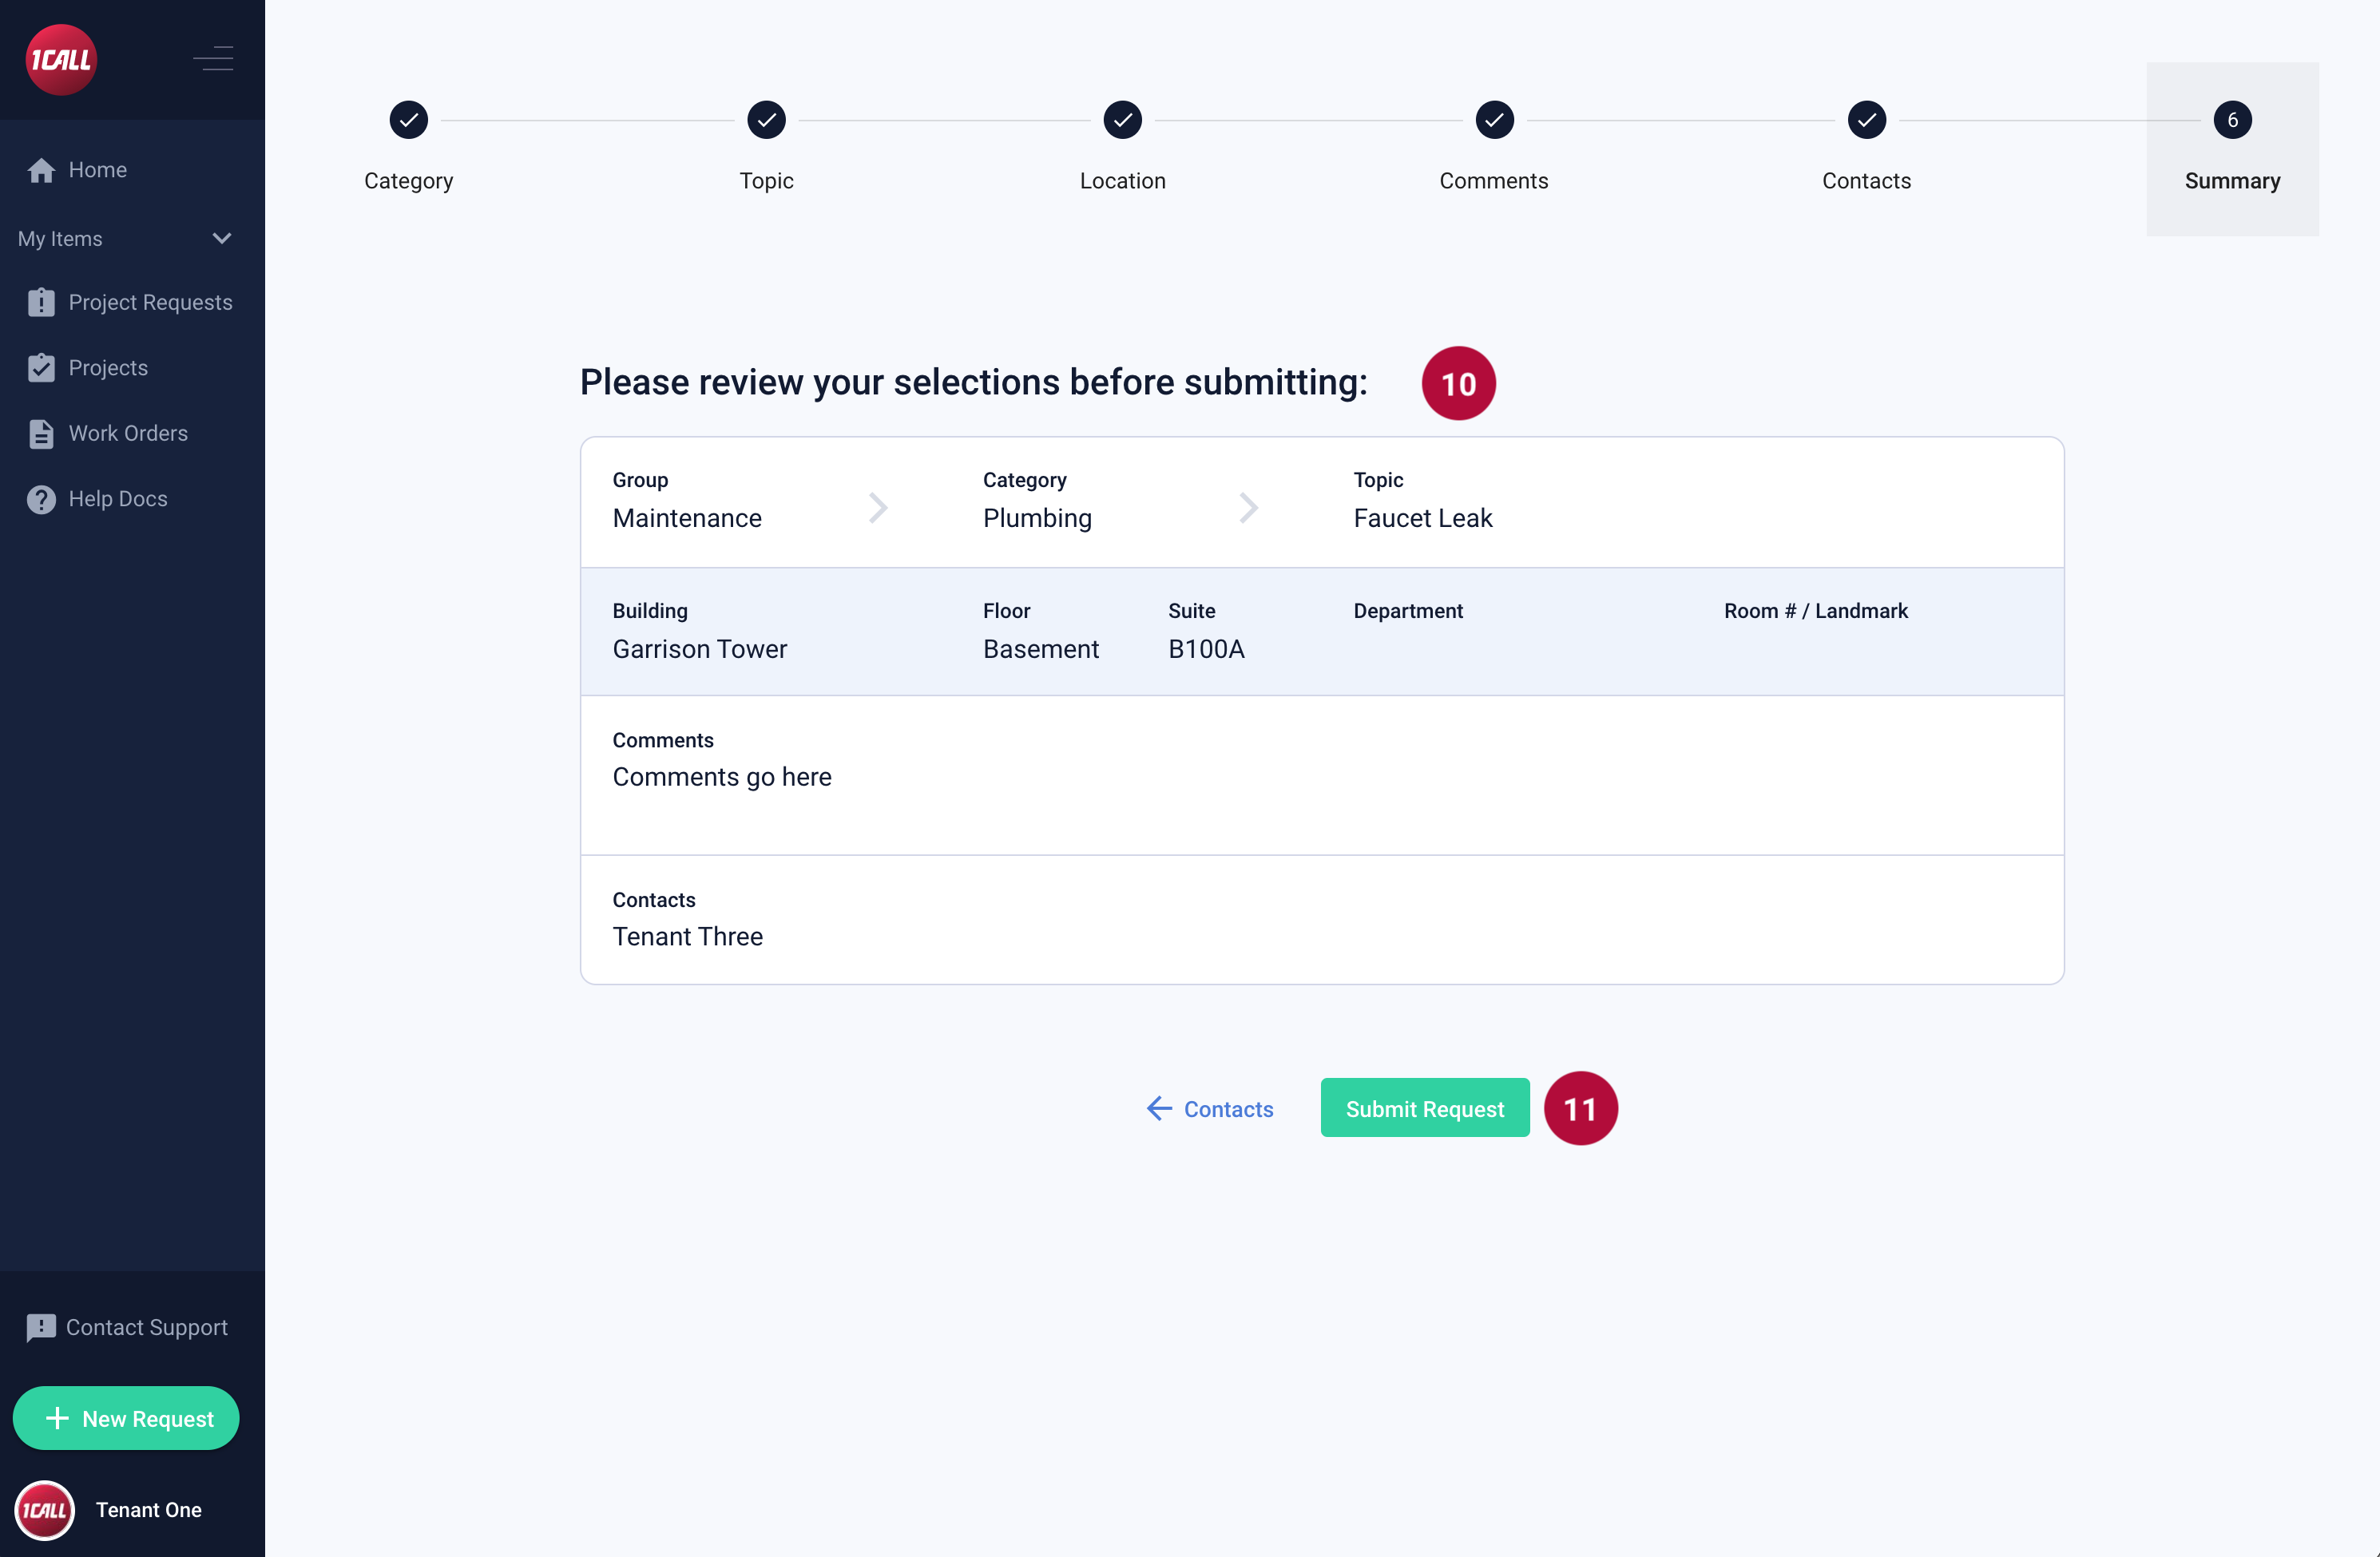Click the 1CALL logo in sidebar header
This screenshot has width=2380, height=1557.
click(61, 60)
